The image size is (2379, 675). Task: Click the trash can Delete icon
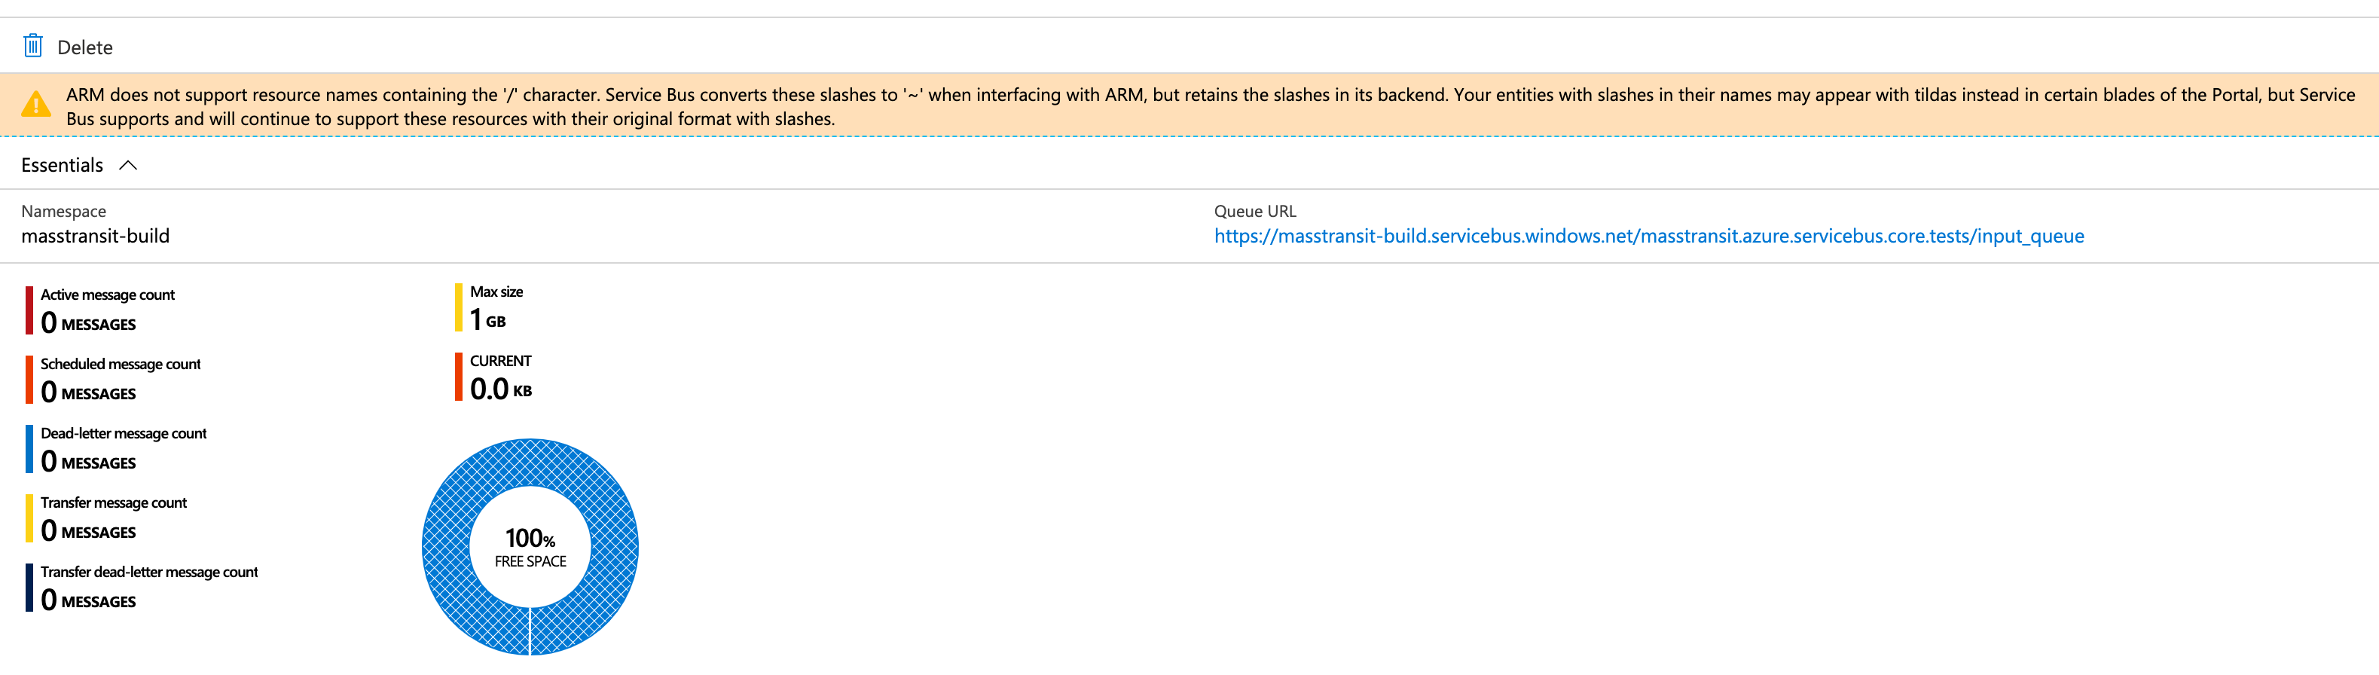pyautogui.click(x=33, y=45)
